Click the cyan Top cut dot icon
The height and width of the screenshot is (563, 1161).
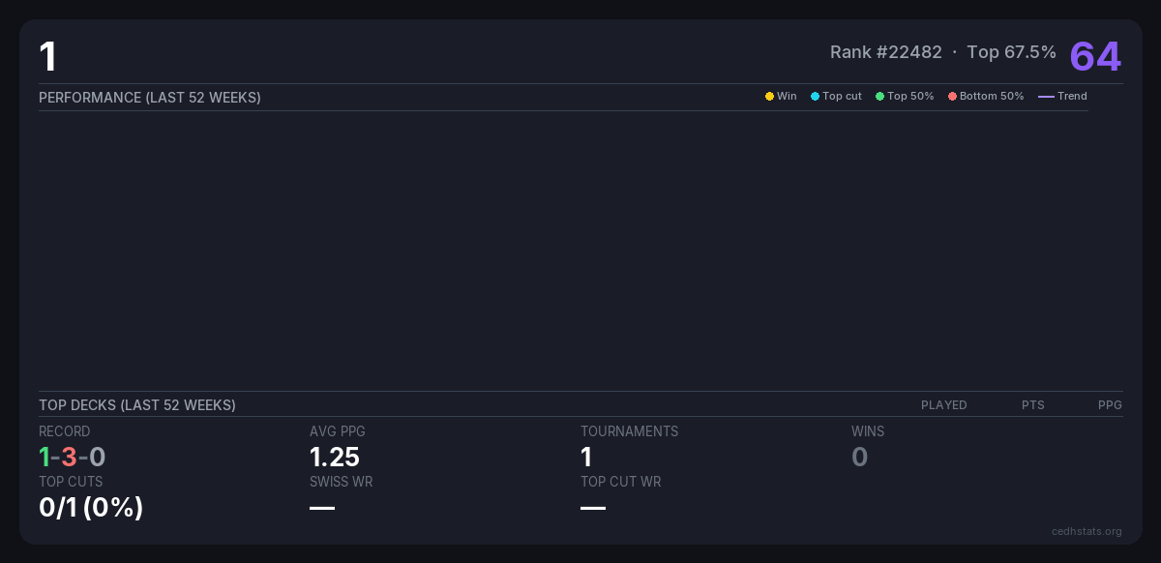point(815,97)
